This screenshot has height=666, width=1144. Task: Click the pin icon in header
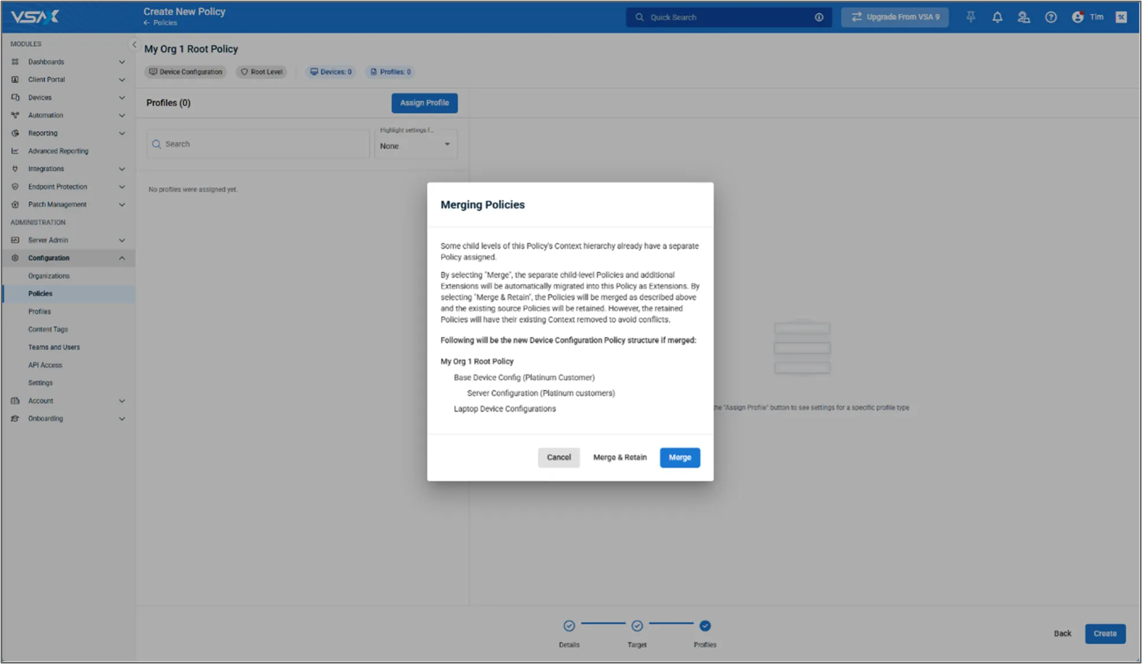(971, 17)
